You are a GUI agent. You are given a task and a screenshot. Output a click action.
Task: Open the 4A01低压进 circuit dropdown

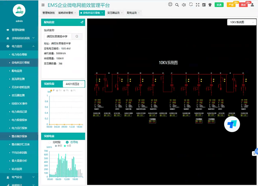pos(74,84)
